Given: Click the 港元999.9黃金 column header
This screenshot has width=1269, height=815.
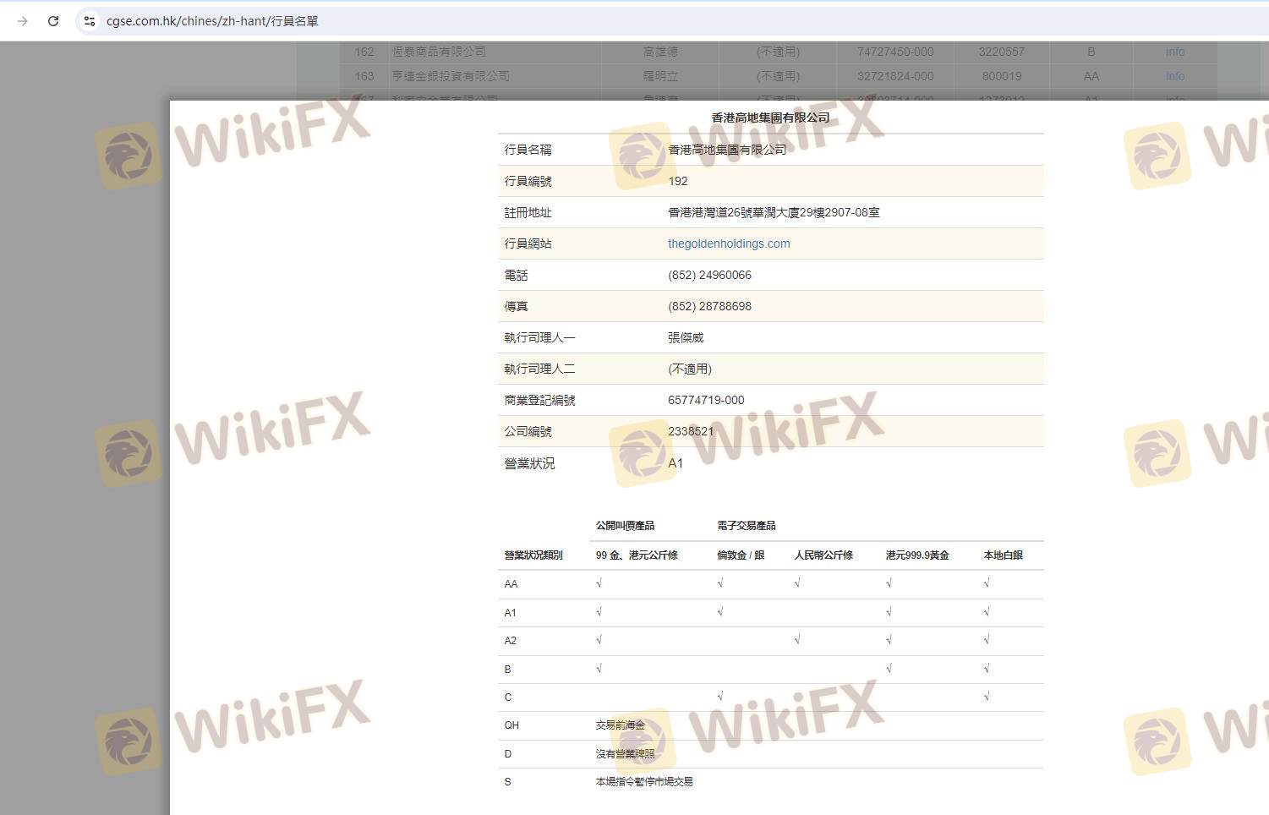Looking at the screenshot, I should click(x=917, y=555).
